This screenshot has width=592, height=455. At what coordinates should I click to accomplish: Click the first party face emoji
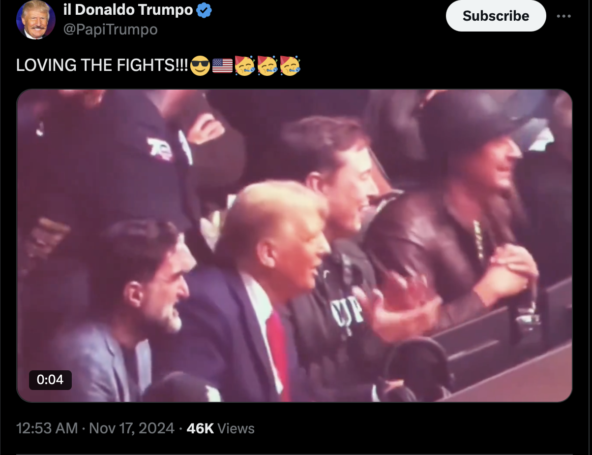(x=244, y=65)
